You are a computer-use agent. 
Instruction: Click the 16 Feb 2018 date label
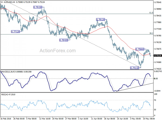pos(6,119)
